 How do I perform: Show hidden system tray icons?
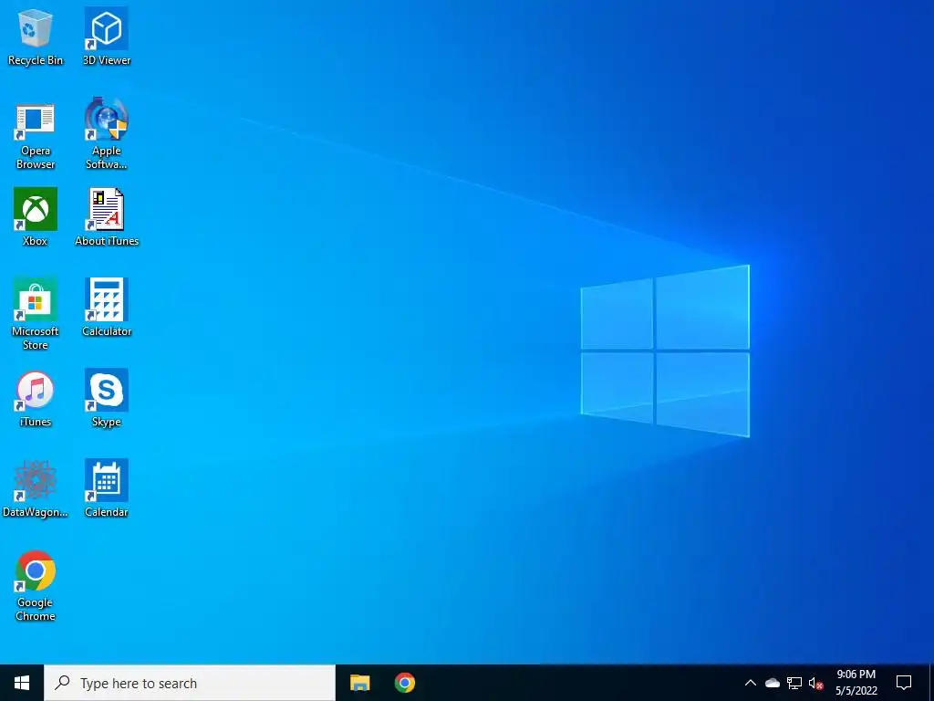pyautogui.click(x=751, y=683)
